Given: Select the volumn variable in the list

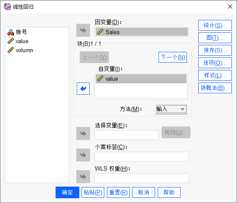Looking at the screenshot, I should tap(20, 50).
